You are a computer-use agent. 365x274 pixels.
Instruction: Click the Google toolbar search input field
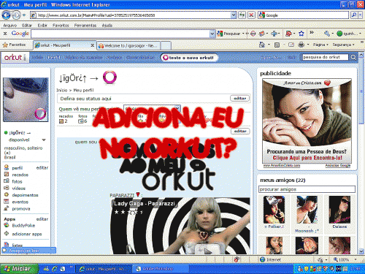coord(120,34)
